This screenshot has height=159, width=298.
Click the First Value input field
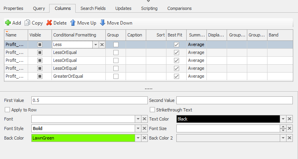[89, 100]
